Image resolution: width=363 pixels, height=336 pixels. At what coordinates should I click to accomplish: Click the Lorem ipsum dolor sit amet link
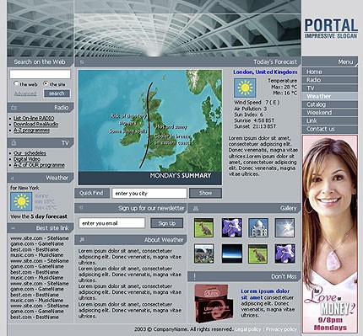(x=265, y=294)
